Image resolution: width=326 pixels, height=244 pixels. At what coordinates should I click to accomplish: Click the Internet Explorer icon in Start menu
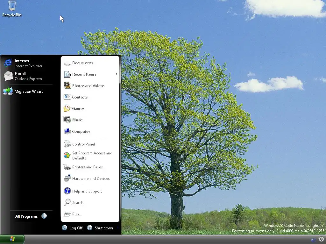(x=8, y=63)
